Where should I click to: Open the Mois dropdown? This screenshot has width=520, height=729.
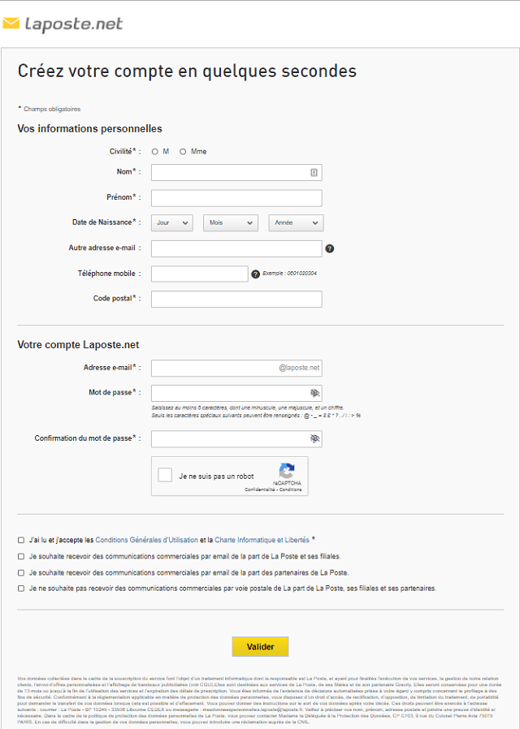pyautogui.click(x=232, y=222)
